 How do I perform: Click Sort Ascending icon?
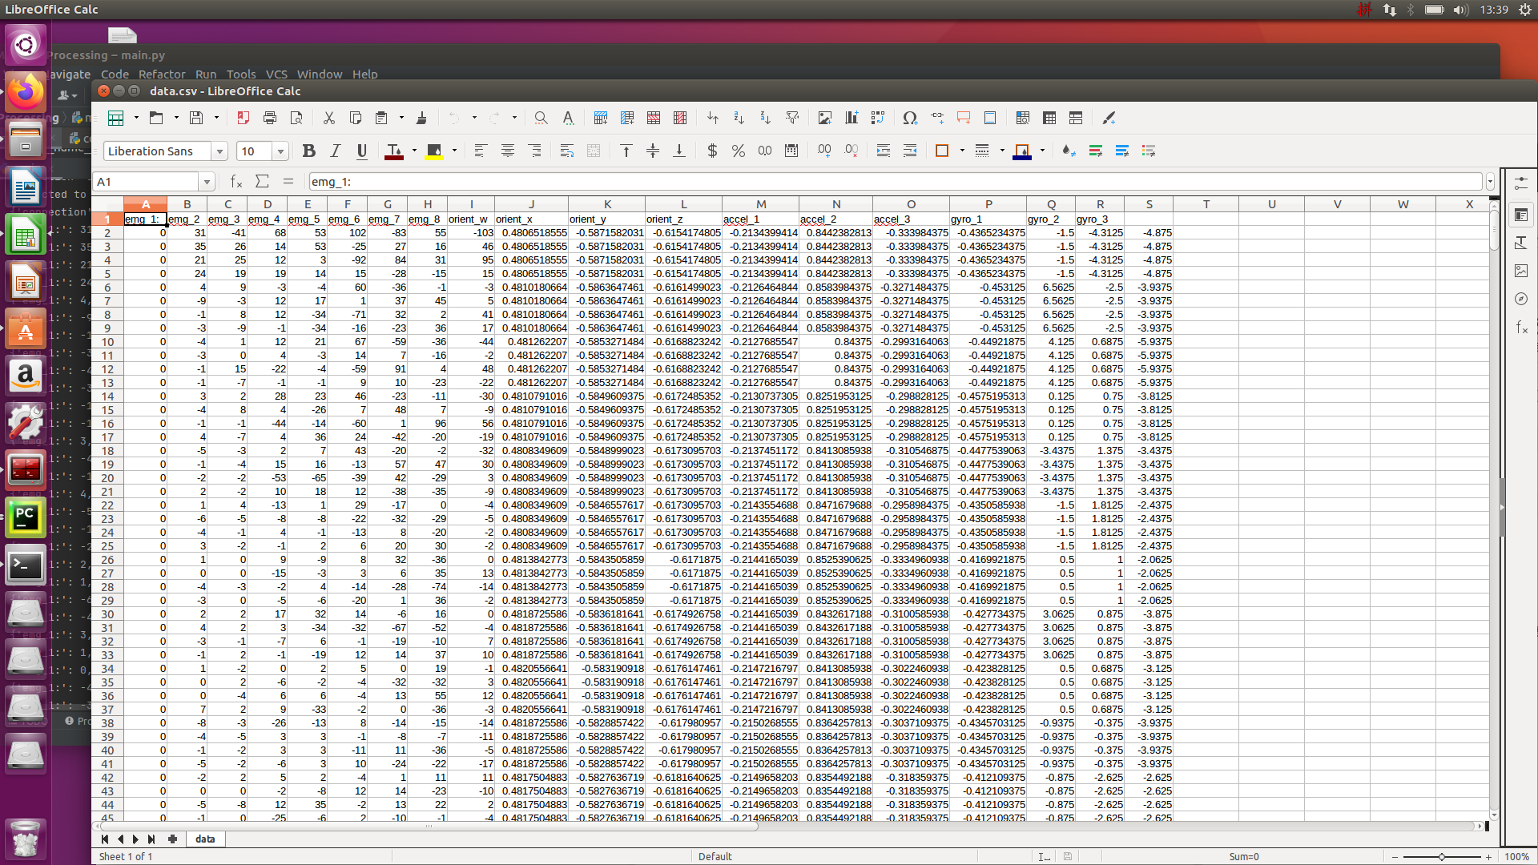point(739,118)
